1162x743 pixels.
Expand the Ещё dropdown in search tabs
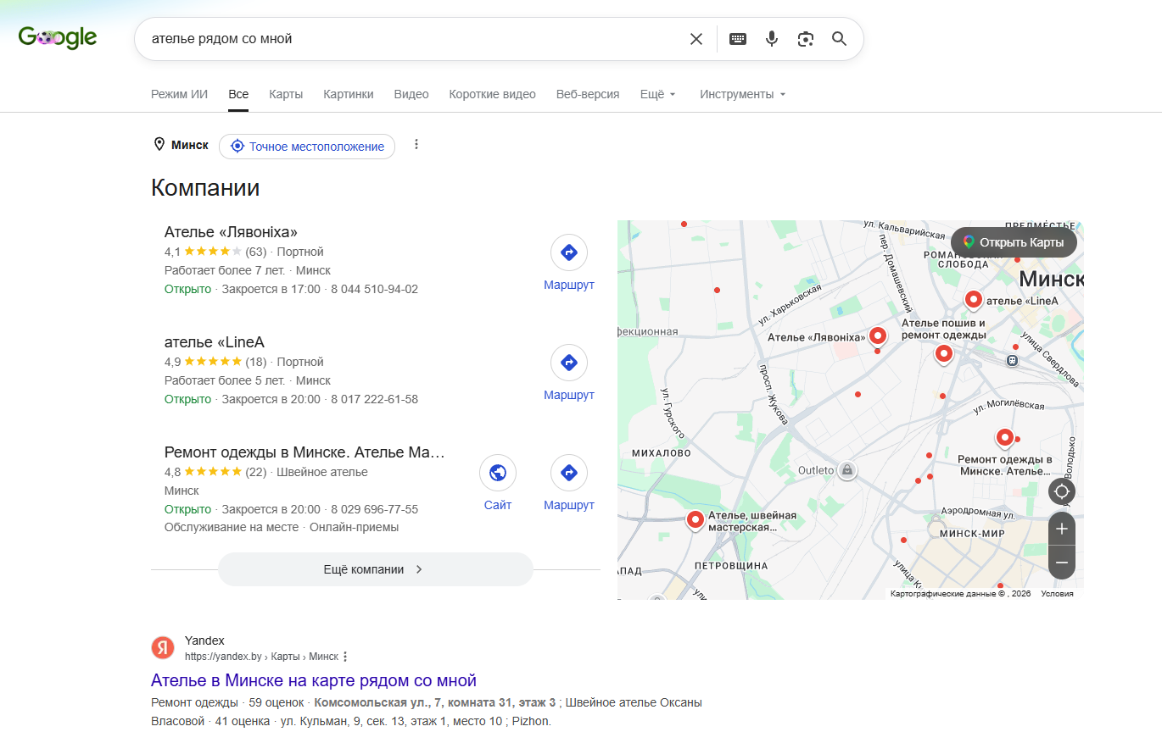(658, 94)
